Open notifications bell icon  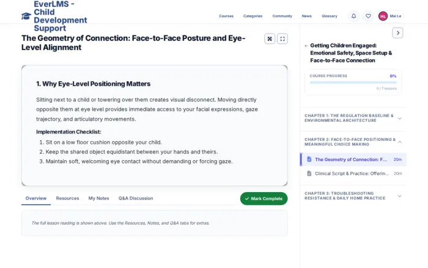(353, 16)
